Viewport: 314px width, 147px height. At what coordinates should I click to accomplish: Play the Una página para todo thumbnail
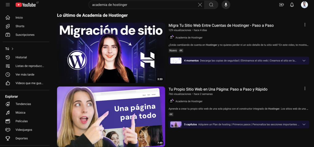111,117
